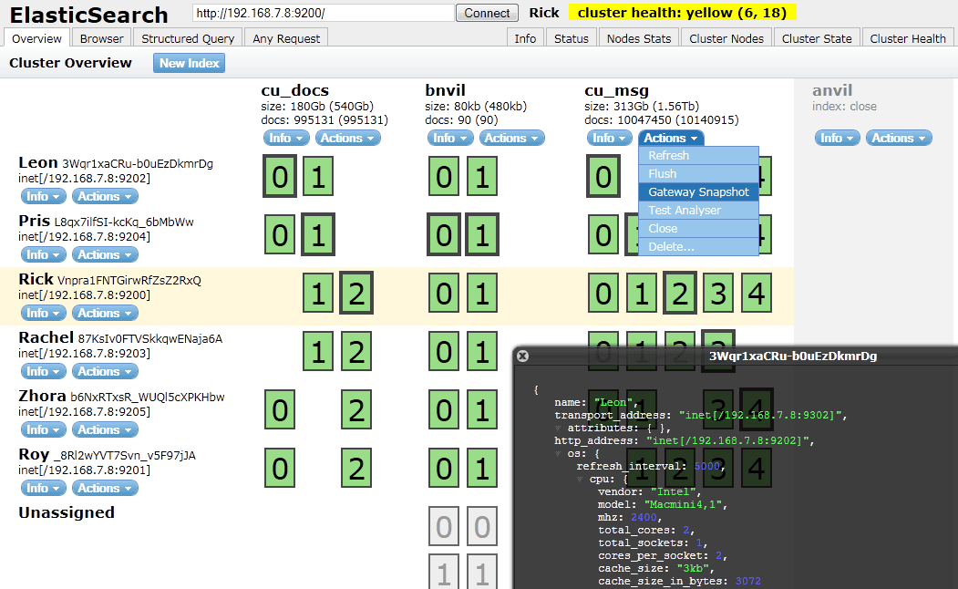Open the Actions dropdown for bnvil index
The image size is (958, 589).
511,137
